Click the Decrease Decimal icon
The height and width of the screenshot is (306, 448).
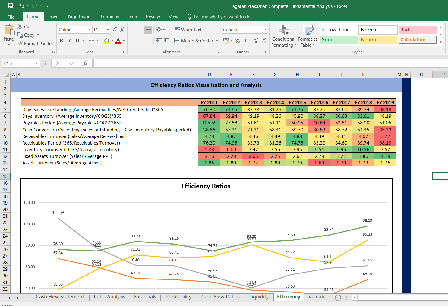[x=264, y=41]
